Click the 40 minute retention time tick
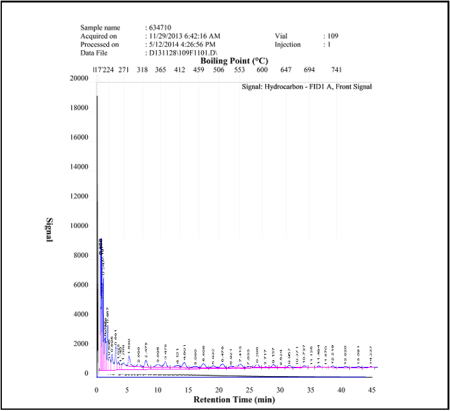Image resolution: width=450 pixels, height=411 pixels. pos(341,390)
